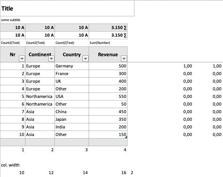
Task: Select column width value 12
Action: tap(51, 173)
